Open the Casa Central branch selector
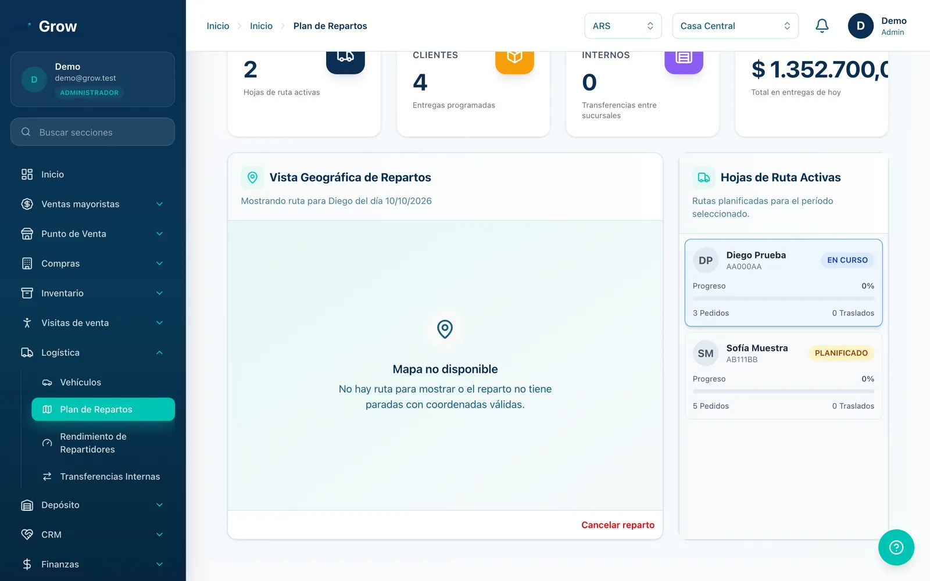This screenshot has width=930, height=581. (735, 26)
